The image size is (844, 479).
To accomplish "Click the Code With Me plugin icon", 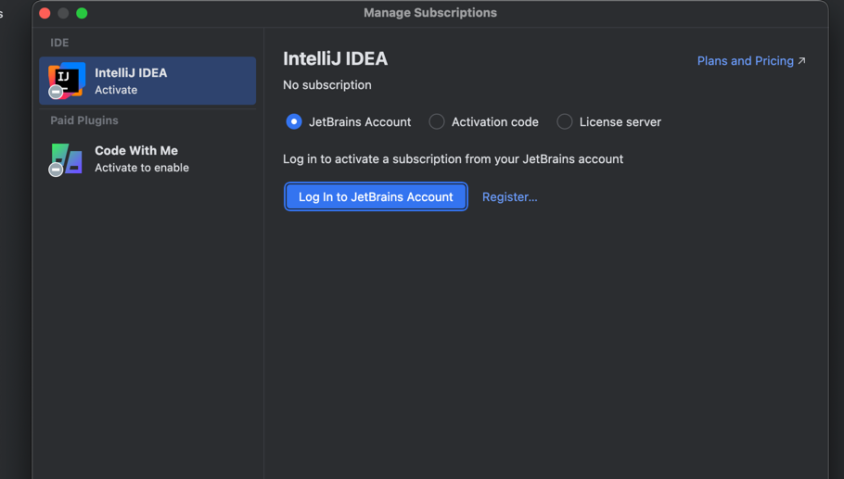I will (68, 157).
